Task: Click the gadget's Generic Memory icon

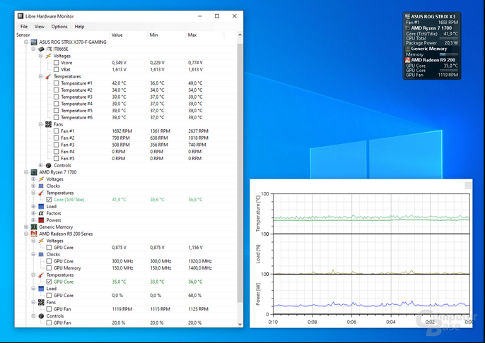Action: [408, 49]
